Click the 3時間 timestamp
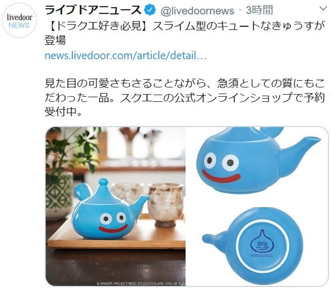 pyautogui.click(x=259, y=10)
